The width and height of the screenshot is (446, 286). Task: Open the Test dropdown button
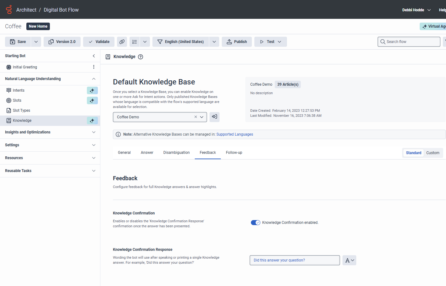pyautogui.click(x=271, y=42)
